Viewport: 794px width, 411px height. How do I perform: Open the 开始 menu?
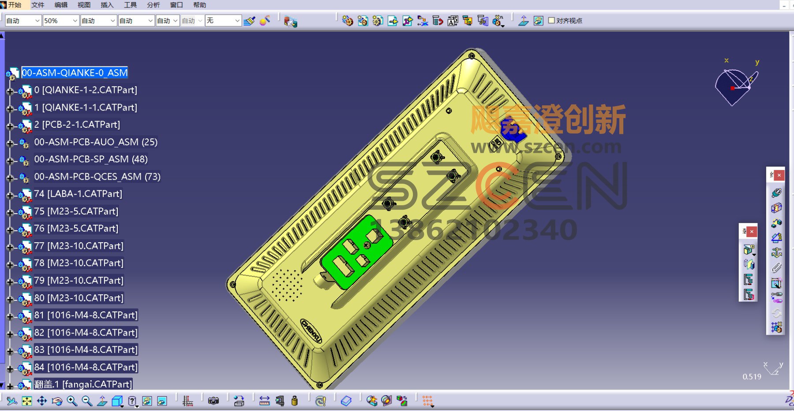[x=15, y=5]
